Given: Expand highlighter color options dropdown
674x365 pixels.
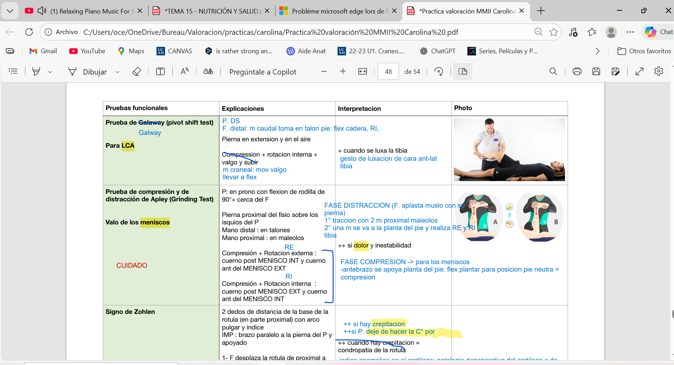Looking at the screenshot, I should tap(50, 72).
